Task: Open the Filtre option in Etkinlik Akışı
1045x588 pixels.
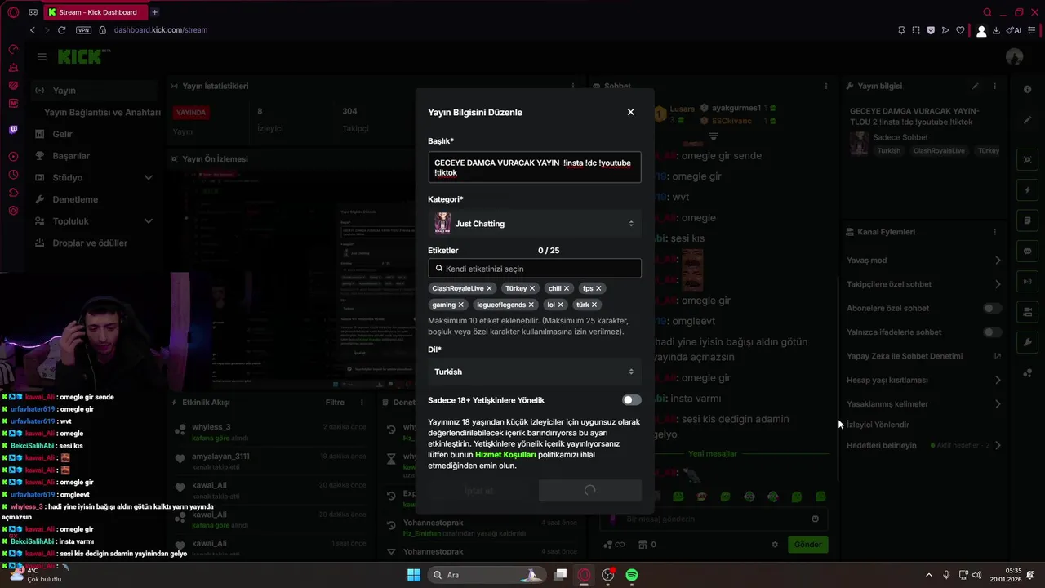Action: (x=335, y=403)
